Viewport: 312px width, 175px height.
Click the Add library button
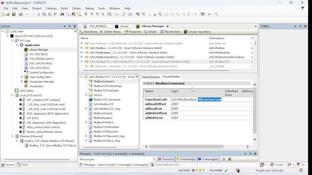pos(89,32)
